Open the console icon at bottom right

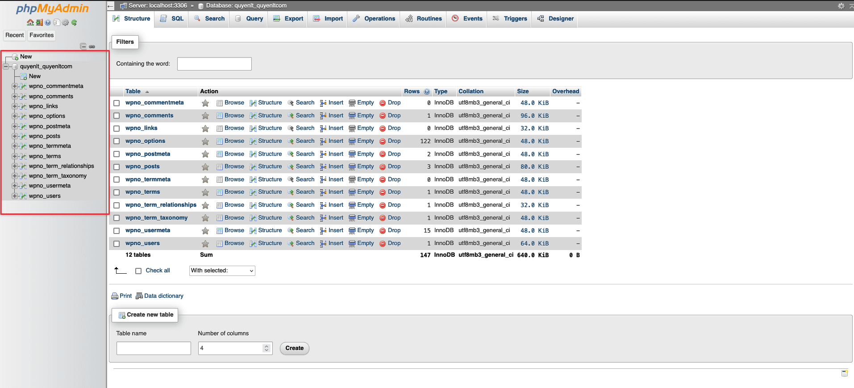click(x=844, y=373)
